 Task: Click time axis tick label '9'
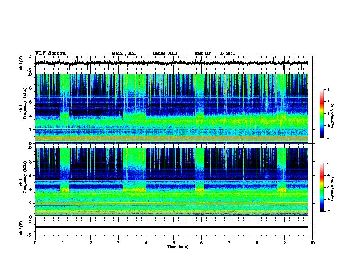284,243
